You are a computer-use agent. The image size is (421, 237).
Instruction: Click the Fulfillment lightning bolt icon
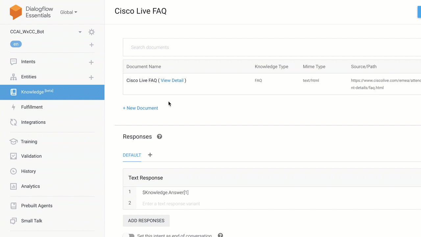13,107
